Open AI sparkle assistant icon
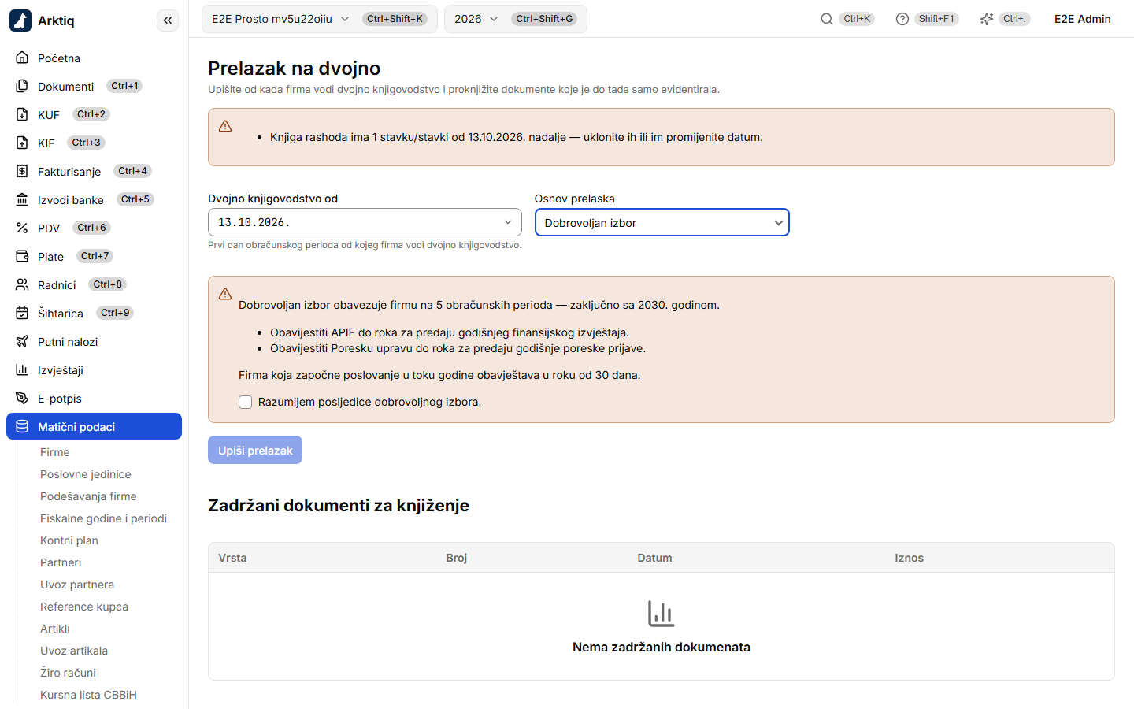This screenshot has width=1134, height=709. (x=986, y=19)
